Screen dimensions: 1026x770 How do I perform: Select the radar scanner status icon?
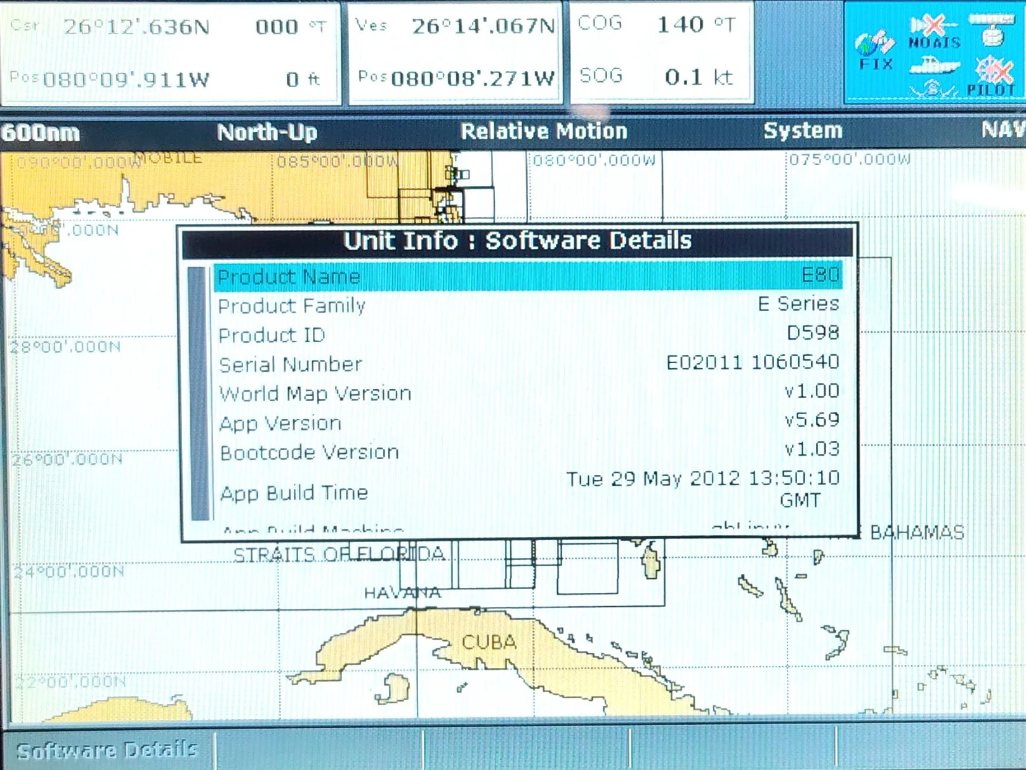[x=992, y=30]
